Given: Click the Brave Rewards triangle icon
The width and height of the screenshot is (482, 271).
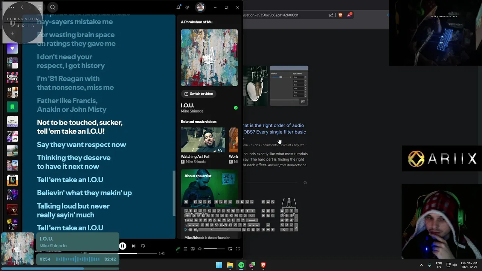Looking at the screenshot, I should click(349, 15).
